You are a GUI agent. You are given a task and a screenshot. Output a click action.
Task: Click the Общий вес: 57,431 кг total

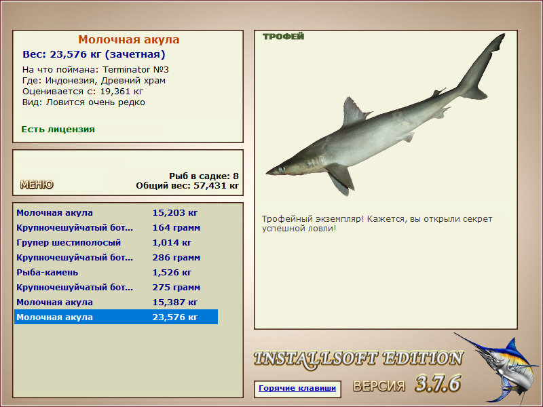187,186
